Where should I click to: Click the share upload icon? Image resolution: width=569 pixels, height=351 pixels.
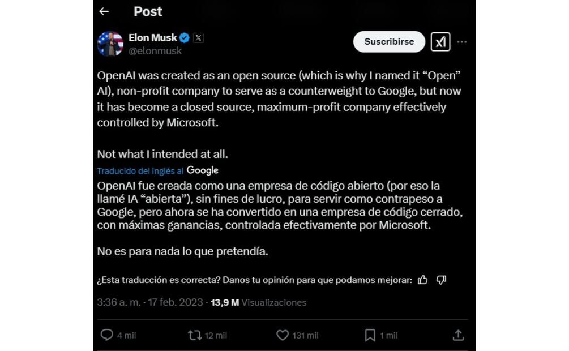pyautogui.click(x=459, y=335)
